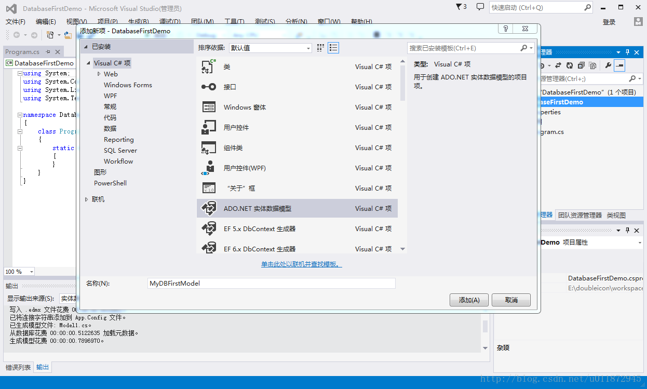Screen dimensions: 647x389
Task: Click the output window scroll-down arrow
Action: (x=485, y=348)
